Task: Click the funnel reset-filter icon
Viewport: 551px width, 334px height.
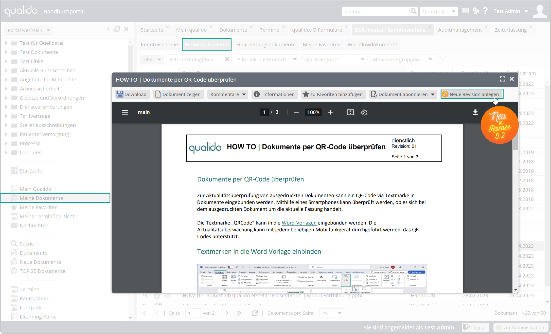Action: click(442, 59)
